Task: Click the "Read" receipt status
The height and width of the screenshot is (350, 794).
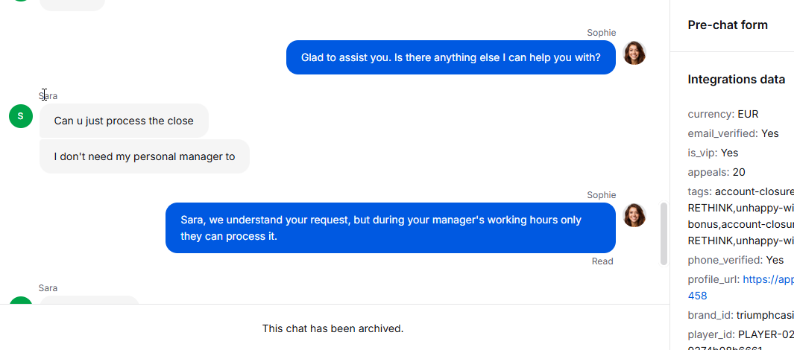Action: tap(602, 261)
